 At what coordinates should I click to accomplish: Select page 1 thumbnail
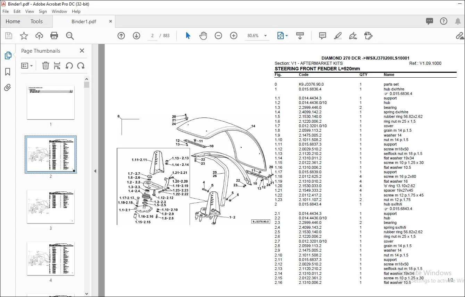pos(51,103)
